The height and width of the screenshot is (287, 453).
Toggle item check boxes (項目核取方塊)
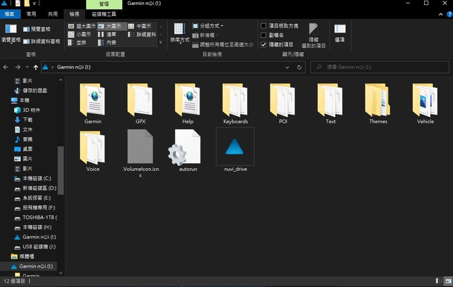(x=279, y=26)
